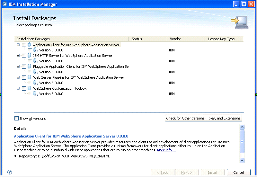Enable Show all versions checkbox
The width and height of the screenshot is (257, 177).
click(17, 118)
